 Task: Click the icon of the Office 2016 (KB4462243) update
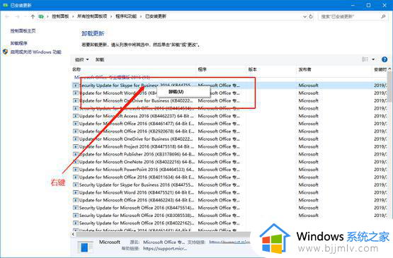coord(75,200)
